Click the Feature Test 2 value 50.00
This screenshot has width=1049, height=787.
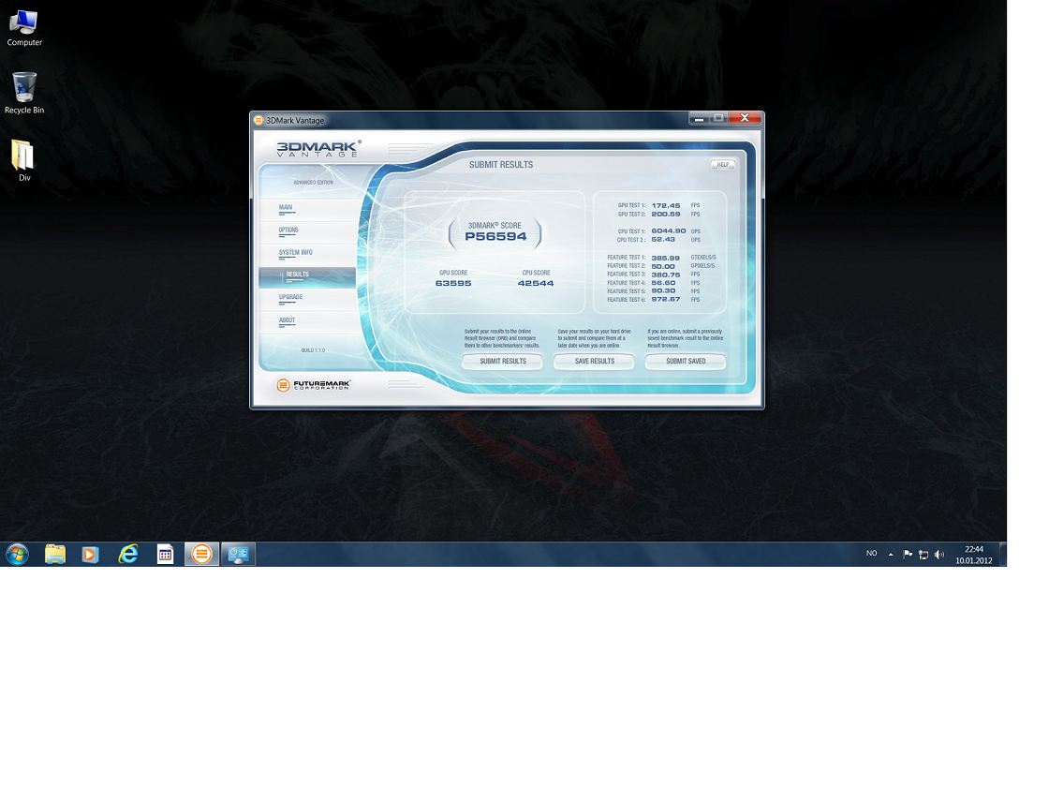(663, 266)
